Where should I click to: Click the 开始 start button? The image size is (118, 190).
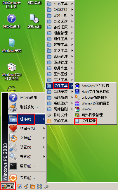tap(8, 186)
